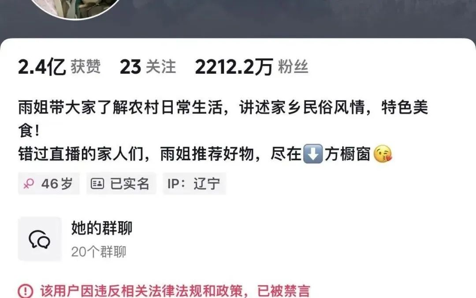Open the 23 关注 following list
Image resolution: width=476 pixels, height=298 pixels.
[148, 67]
